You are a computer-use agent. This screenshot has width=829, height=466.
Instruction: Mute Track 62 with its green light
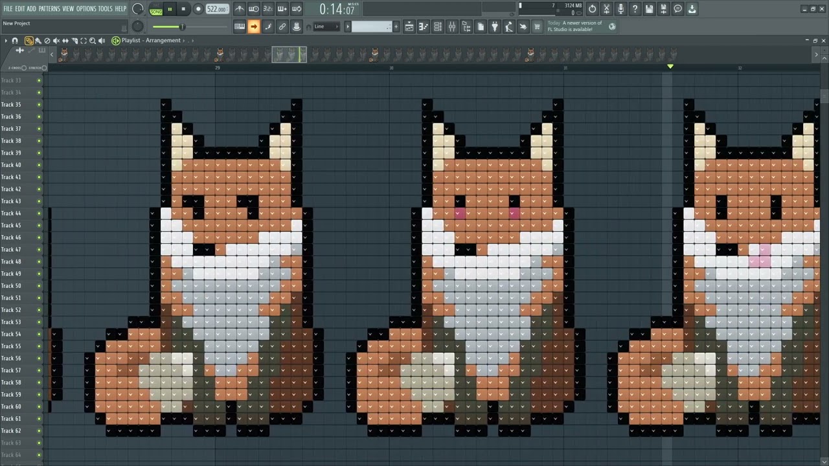point(39,431)
